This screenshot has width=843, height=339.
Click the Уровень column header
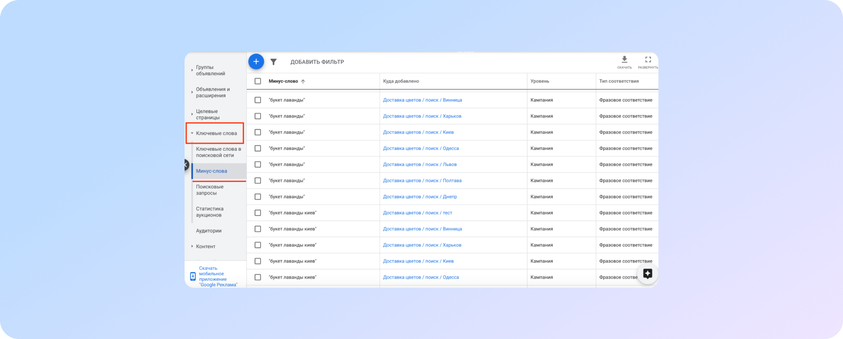[540, 81]
